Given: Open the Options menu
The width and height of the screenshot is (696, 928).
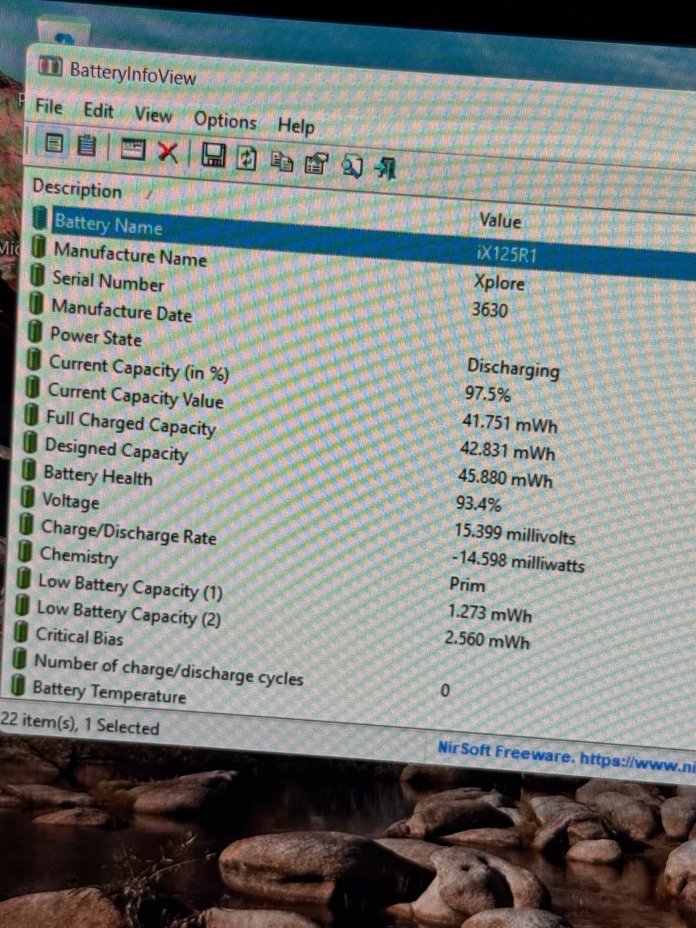Looking at the screenshot, I should click(225, 121).
